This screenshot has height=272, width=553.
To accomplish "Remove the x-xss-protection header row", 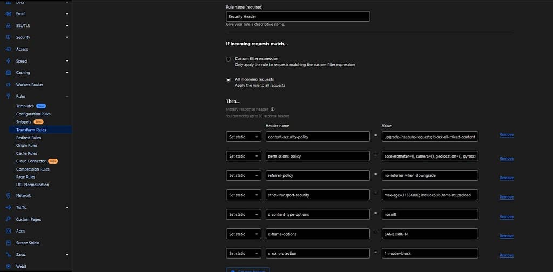I will 506,255.
